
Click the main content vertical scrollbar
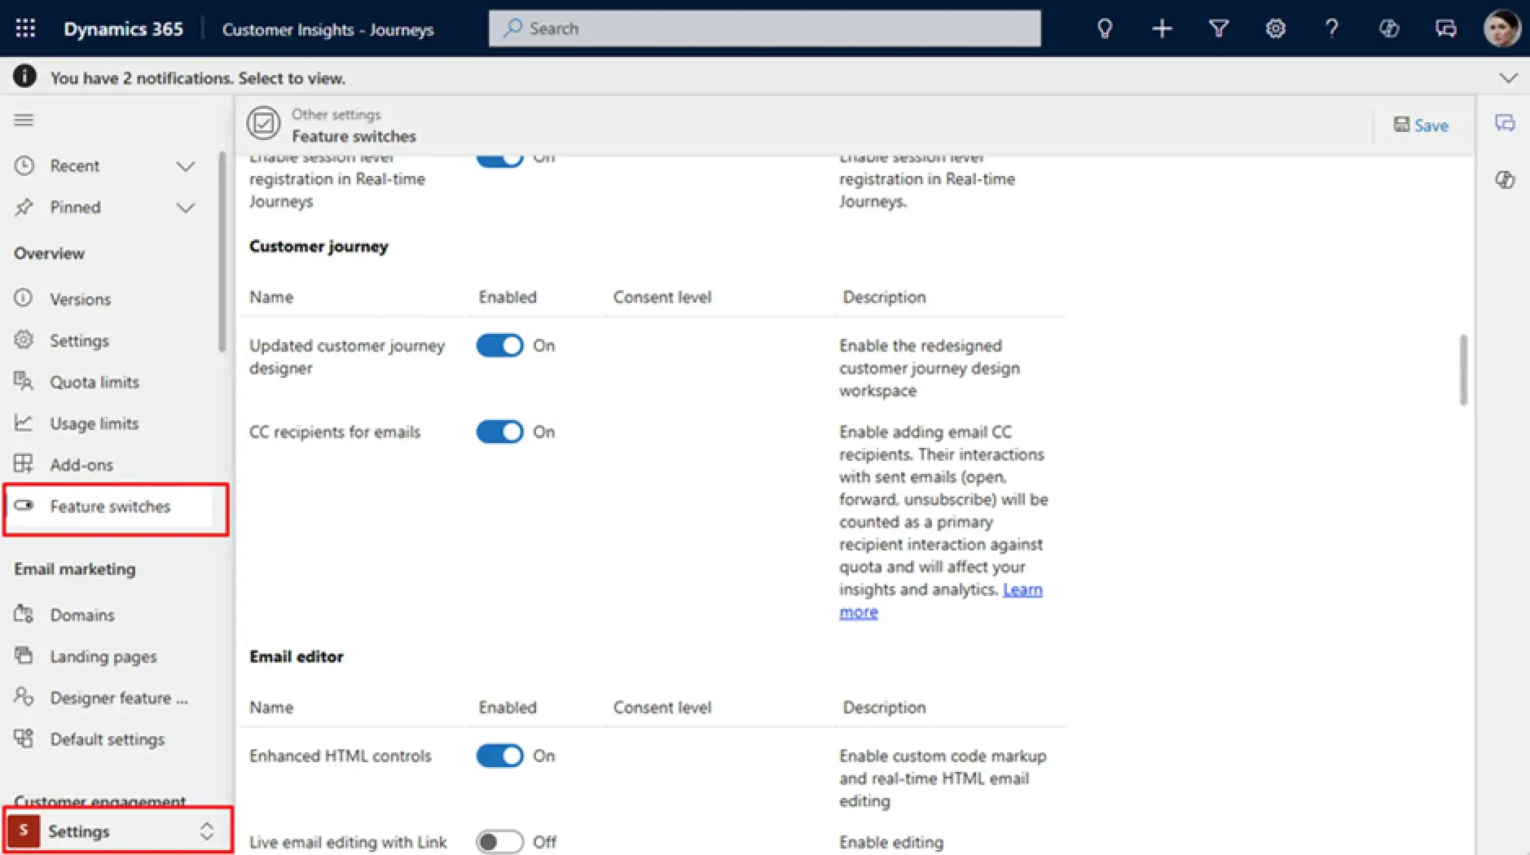1463,370
